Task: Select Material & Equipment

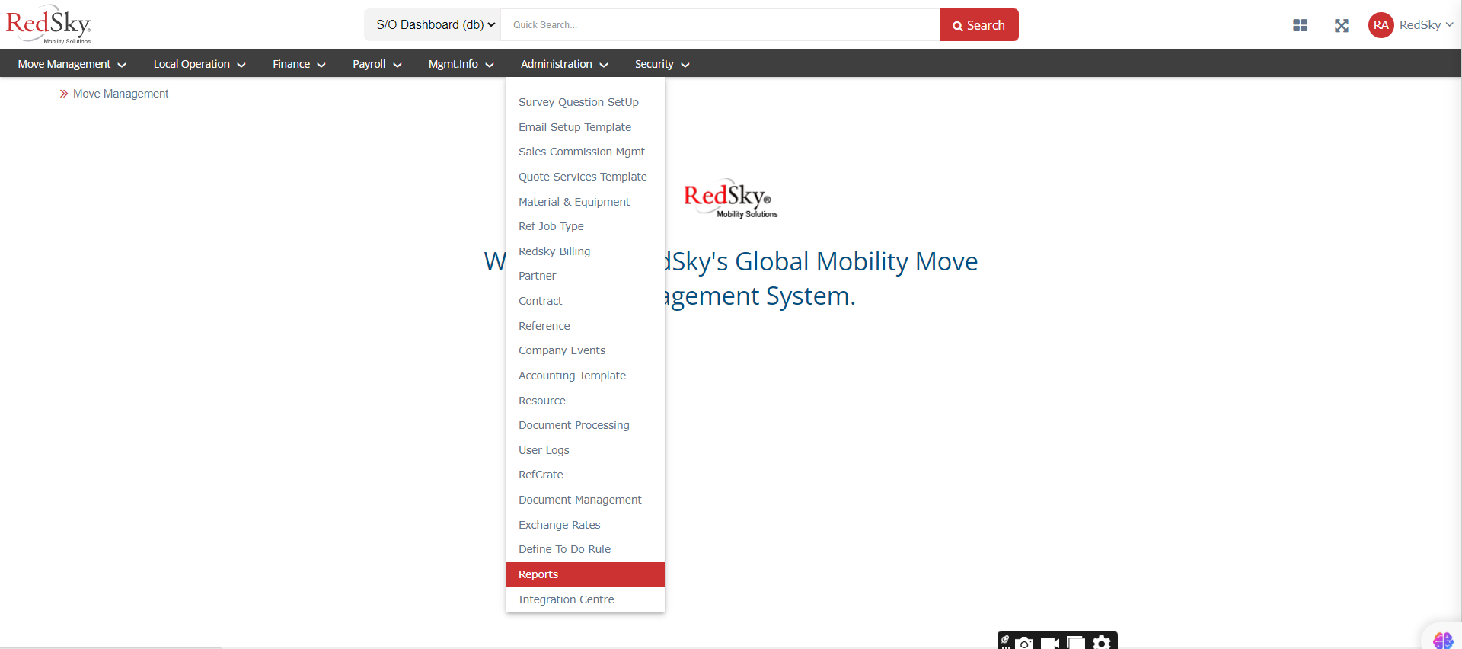Action: tap(585, 202)
